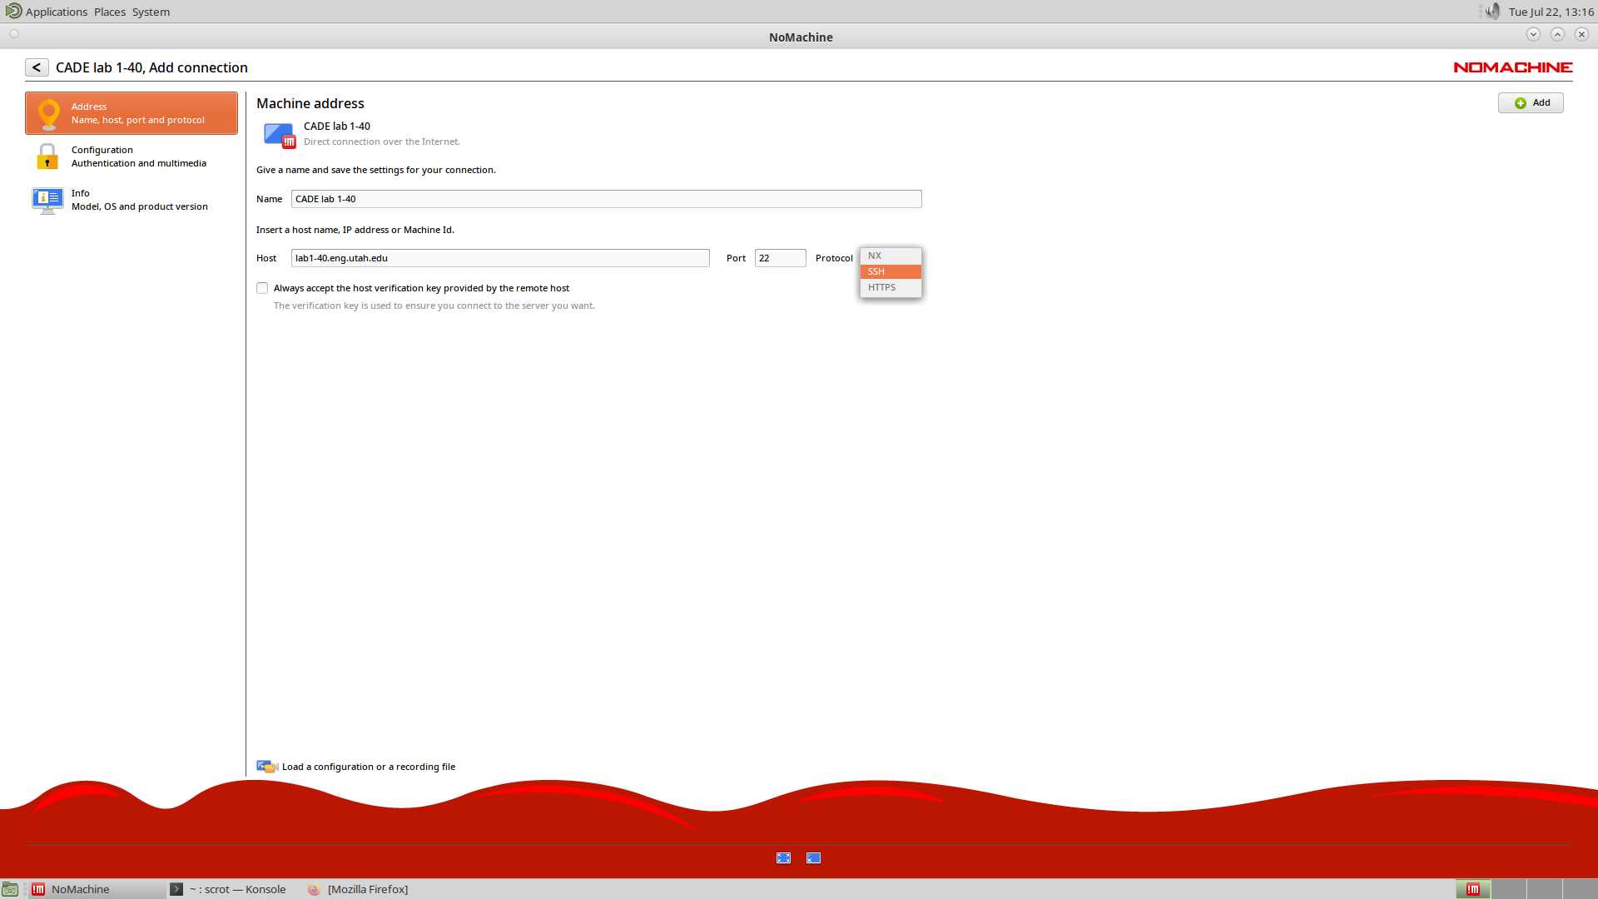Open the Info model and OS section
Screen dimensions: 1598x899
[x=132, y=200]
